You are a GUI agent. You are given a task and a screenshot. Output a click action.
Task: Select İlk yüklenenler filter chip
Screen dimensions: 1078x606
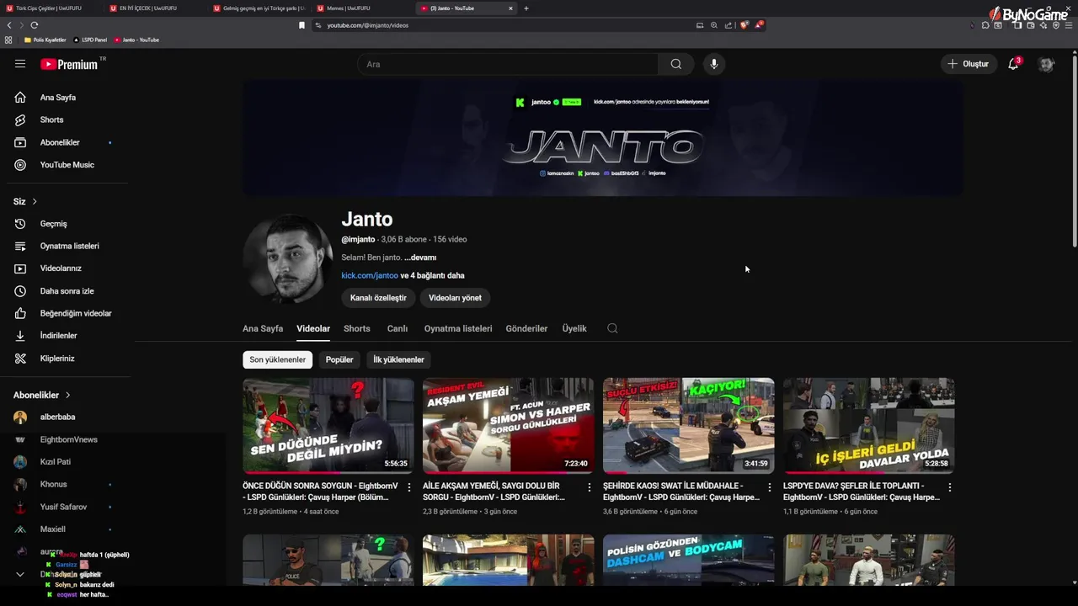tap(398, 359)
